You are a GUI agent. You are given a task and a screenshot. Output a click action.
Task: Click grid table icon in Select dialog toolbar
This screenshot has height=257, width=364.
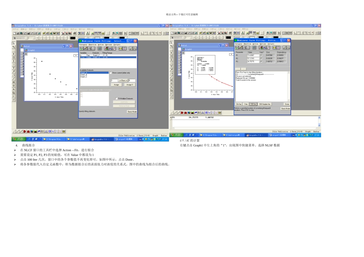coord(100,49)
